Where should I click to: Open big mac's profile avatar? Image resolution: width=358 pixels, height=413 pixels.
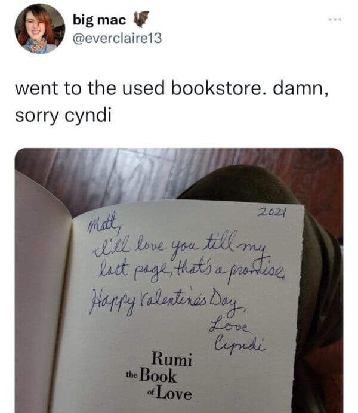pos(40,29)
